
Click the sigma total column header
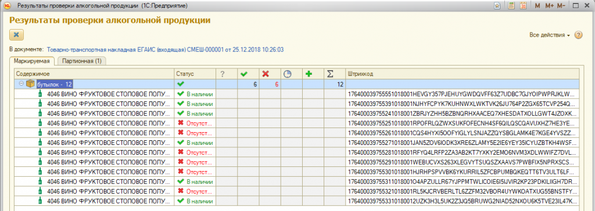click(x=331, y=74)
